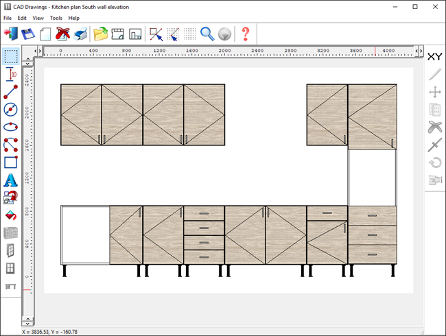Click the upper wall cabinet at far left
The image size is (446, 336).
pyautogui.click(x=81, y=115)
